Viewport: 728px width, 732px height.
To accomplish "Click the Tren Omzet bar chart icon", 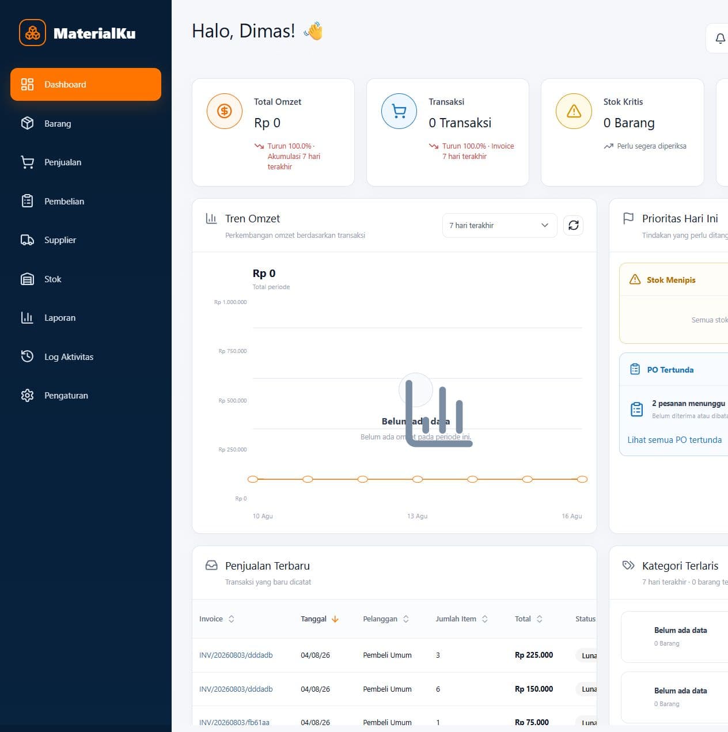I will click(x=211, y=219).
